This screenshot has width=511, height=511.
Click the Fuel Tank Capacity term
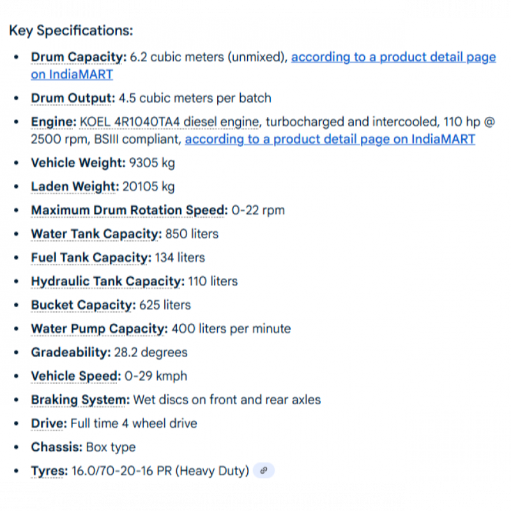click(x=91, y=257)
